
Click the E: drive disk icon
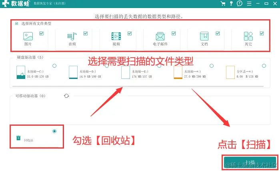coord(126,72)
